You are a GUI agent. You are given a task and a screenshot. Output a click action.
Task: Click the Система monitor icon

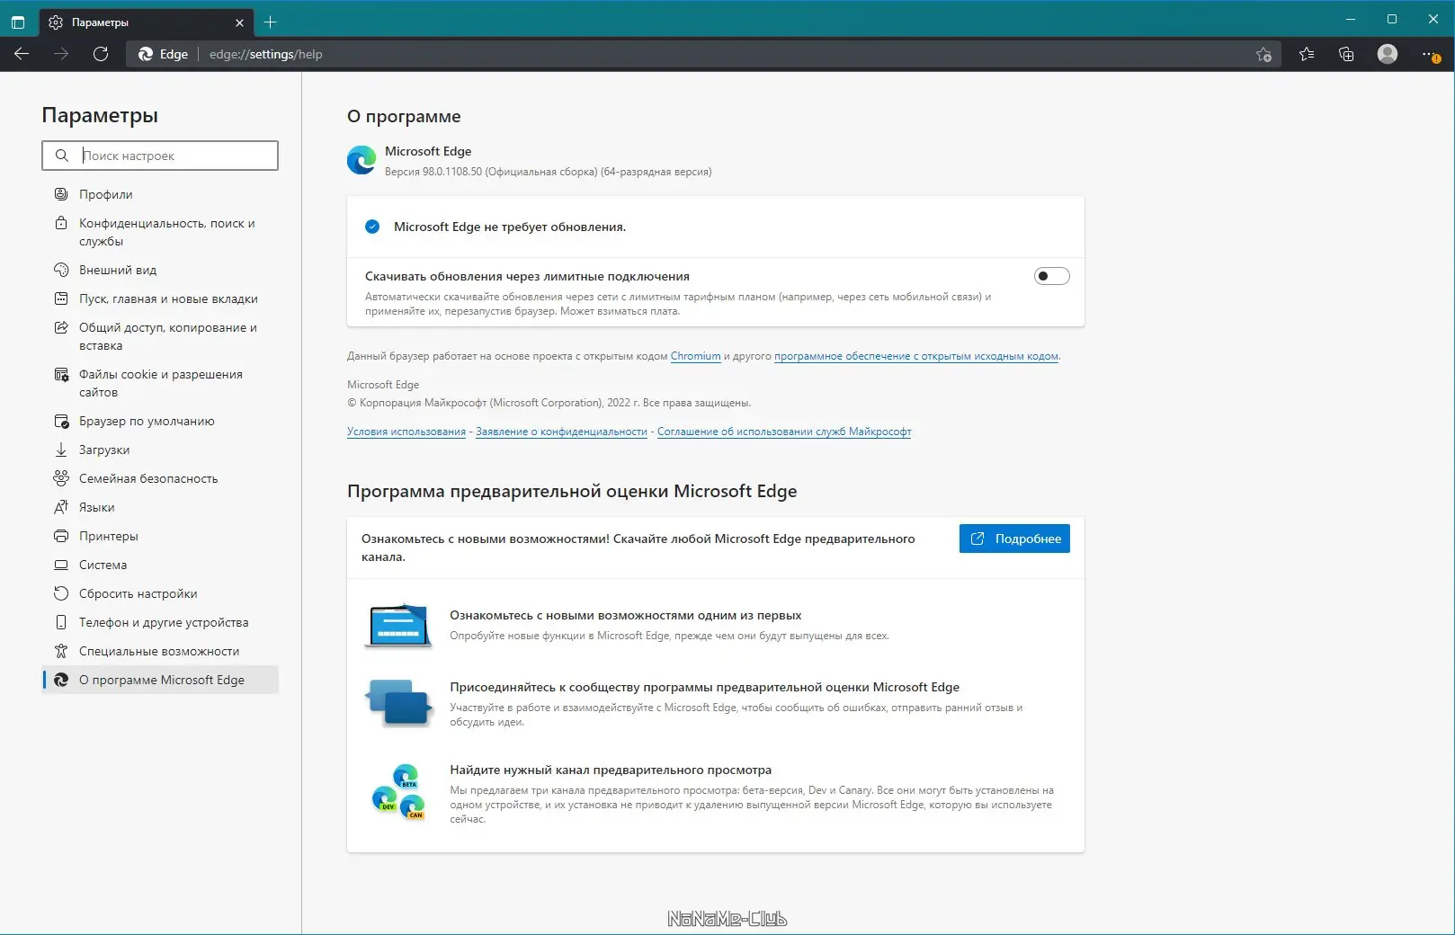61,565
